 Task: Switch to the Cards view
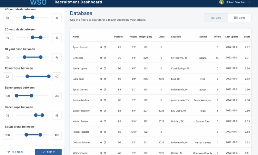pos(240,18)
